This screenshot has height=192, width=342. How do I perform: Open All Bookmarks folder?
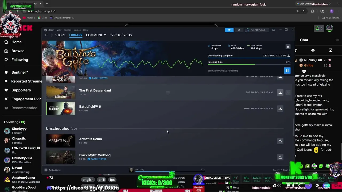(x=331, y=18)
